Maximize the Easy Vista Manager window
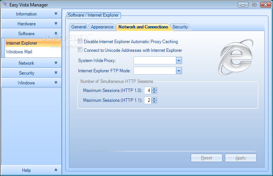Viewport: 273px width, 176px height. point(254,5)
